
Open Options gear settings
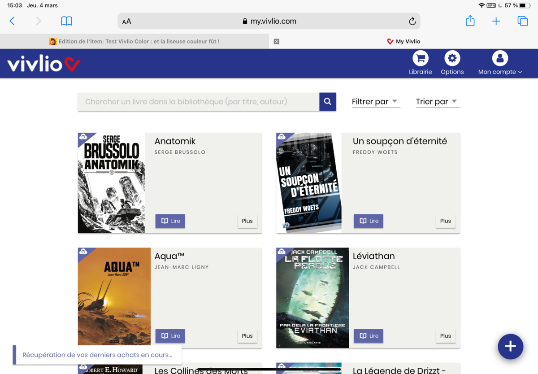coord(452,63)
